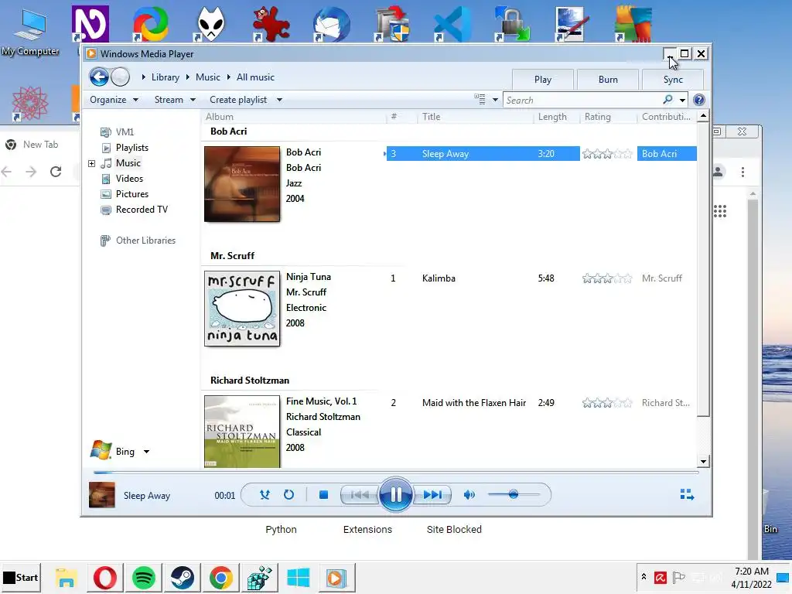Screen dimensions: 792x594
Task: Rate Kalimba with the star rating
Action: tap(607, 278)
